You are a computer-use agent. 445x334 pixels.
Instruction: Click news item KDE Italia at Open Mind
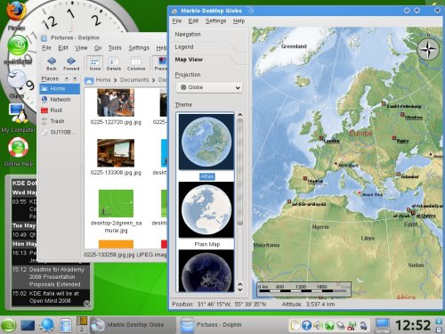(51, 297)
